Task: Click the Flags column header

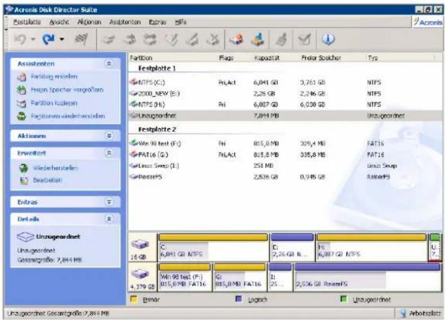Action: tap(226, 58)
